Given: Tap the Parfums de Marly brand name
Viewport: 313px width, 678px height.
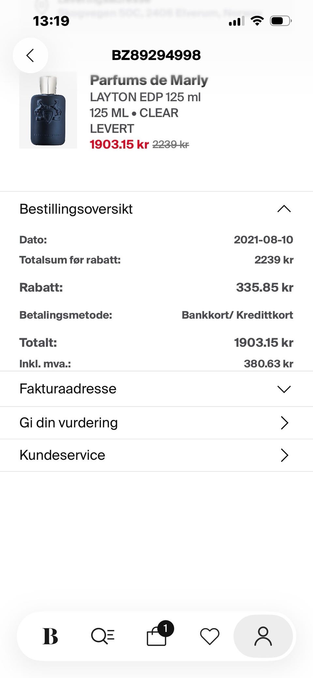Looking at the screenshot, I should [149, 80].
